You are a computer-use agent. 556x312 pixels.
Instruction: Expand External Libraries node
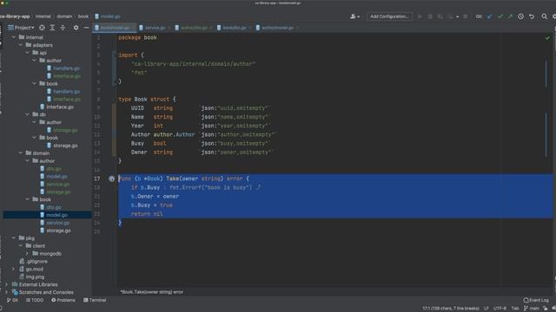(6, 284)
